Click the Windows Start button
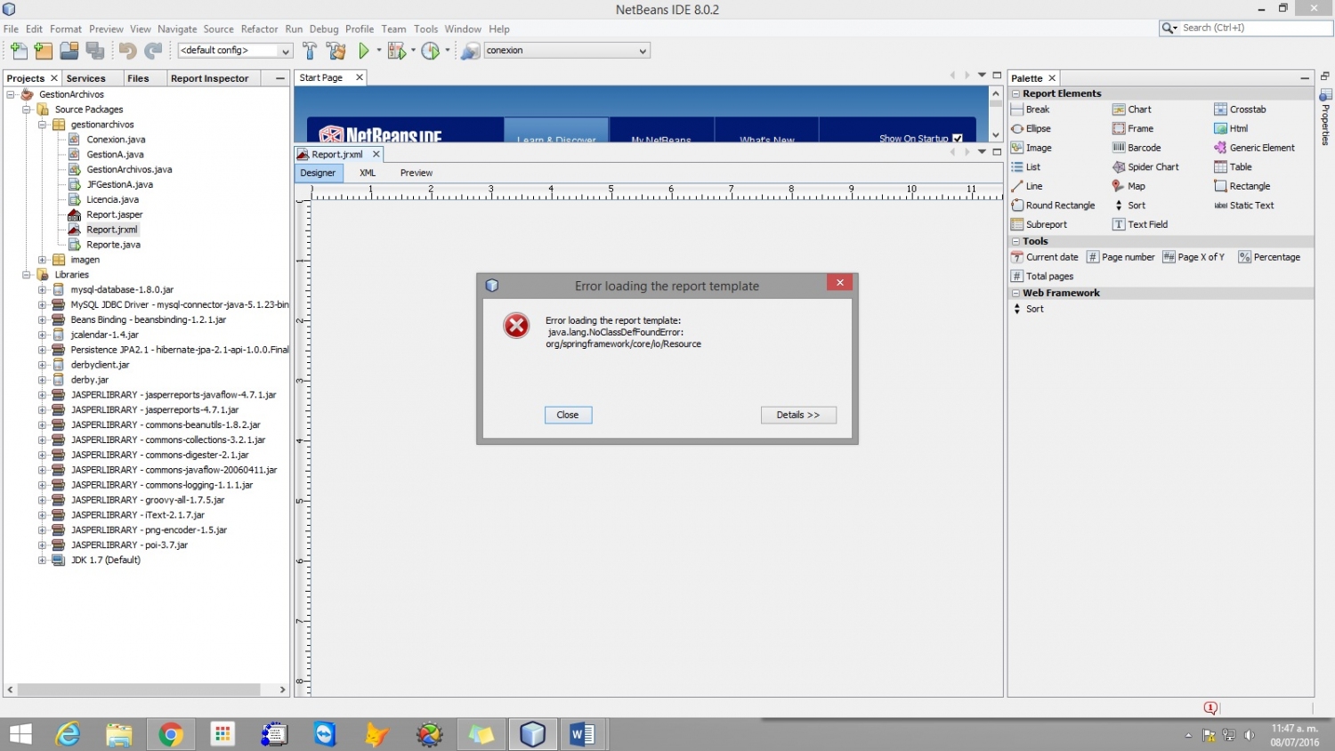This screenshot has width=1335, height=751. (20, 734)
